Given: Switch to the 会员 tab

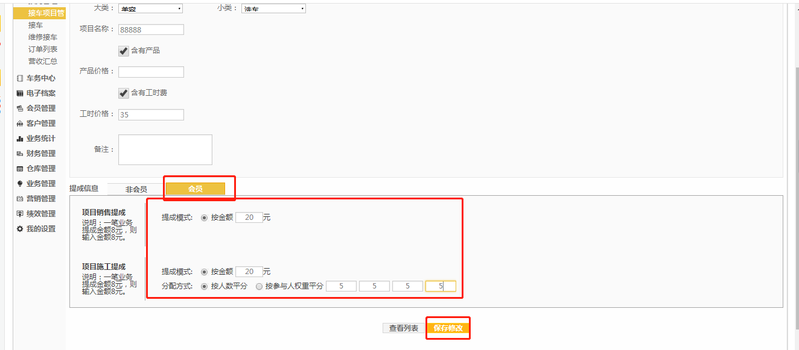Looking at the screenshot, I should (x=195, y=189).
